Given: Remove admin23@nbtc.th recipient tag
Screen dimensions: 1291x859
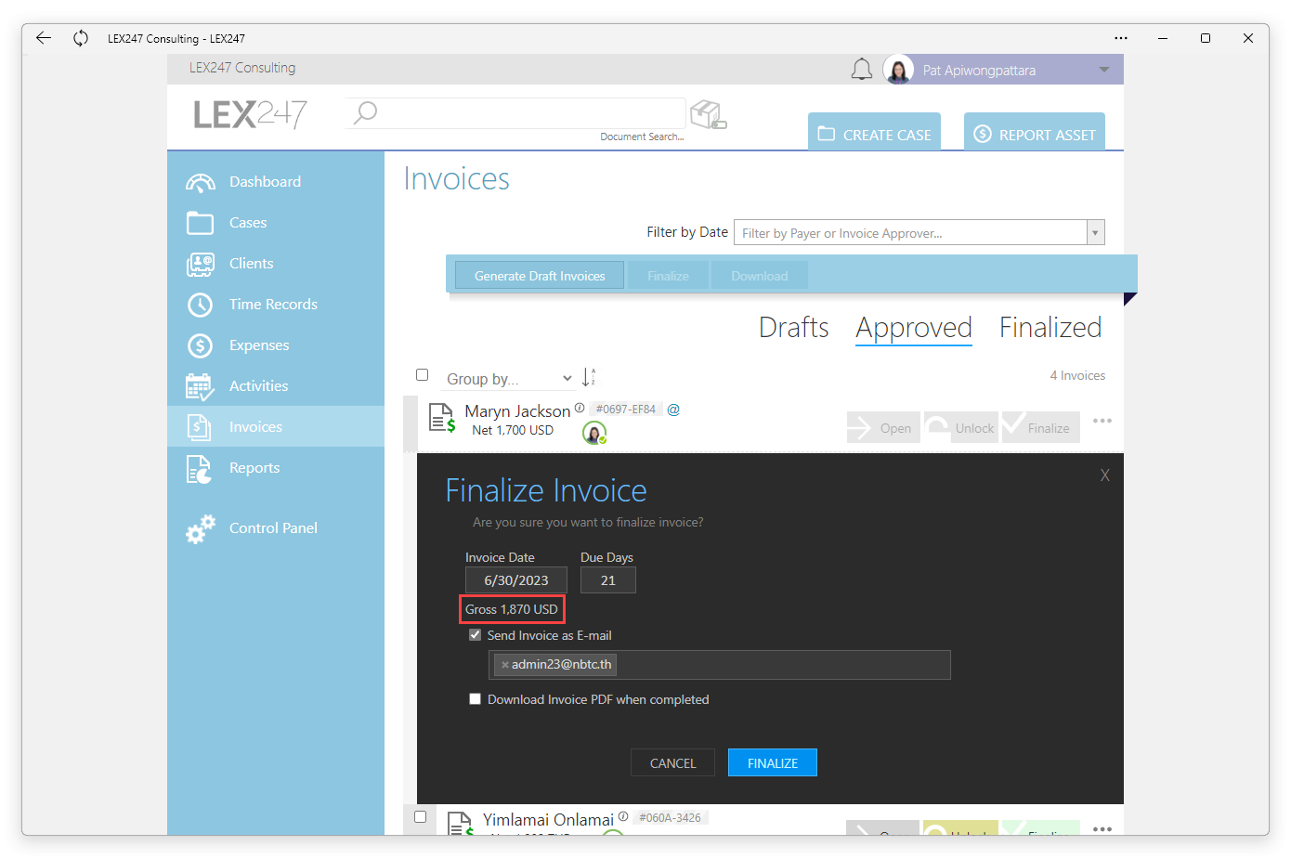Looking at the screenshot, I should [x=505, y=665].
